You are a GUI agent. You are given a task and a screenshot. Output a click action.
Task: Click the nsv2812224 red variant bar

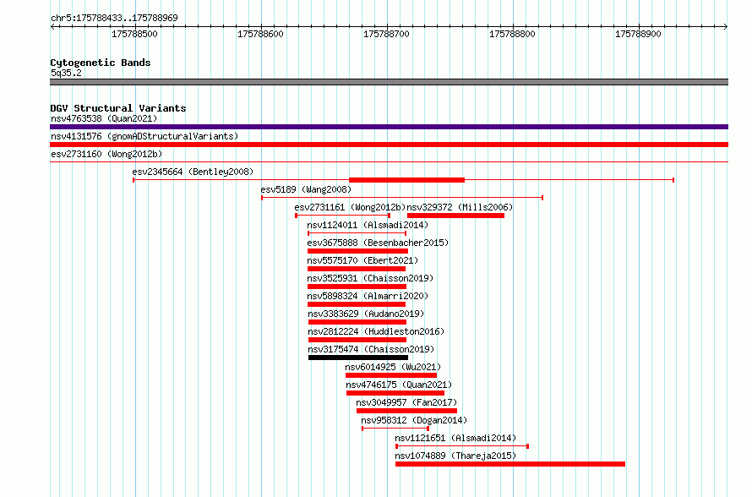(357, 340)
